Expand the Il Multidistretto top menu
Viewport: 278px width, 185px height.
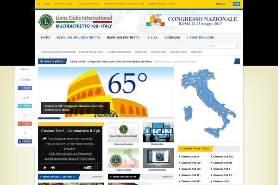coord(90,4)
